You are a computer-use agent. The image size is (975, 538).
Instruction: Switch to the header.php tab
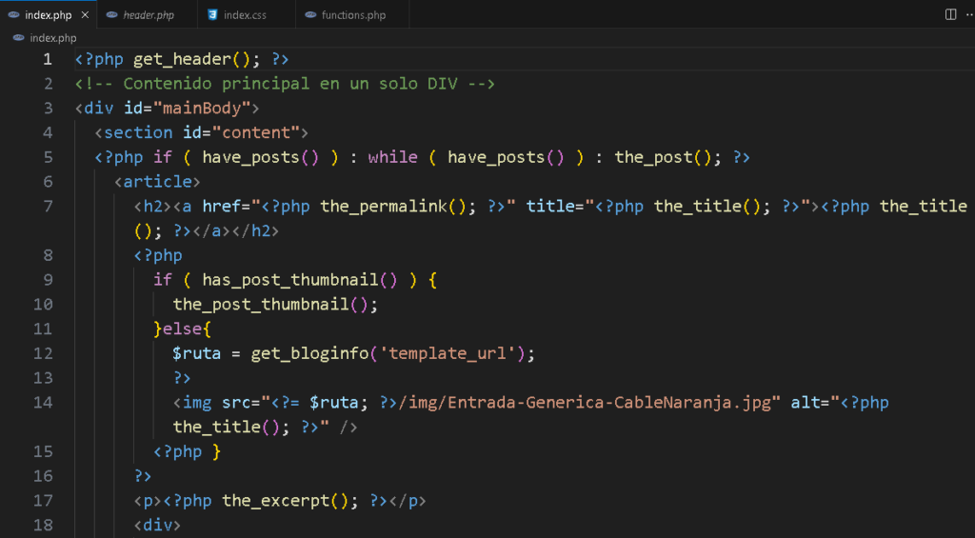click(148, 15)
